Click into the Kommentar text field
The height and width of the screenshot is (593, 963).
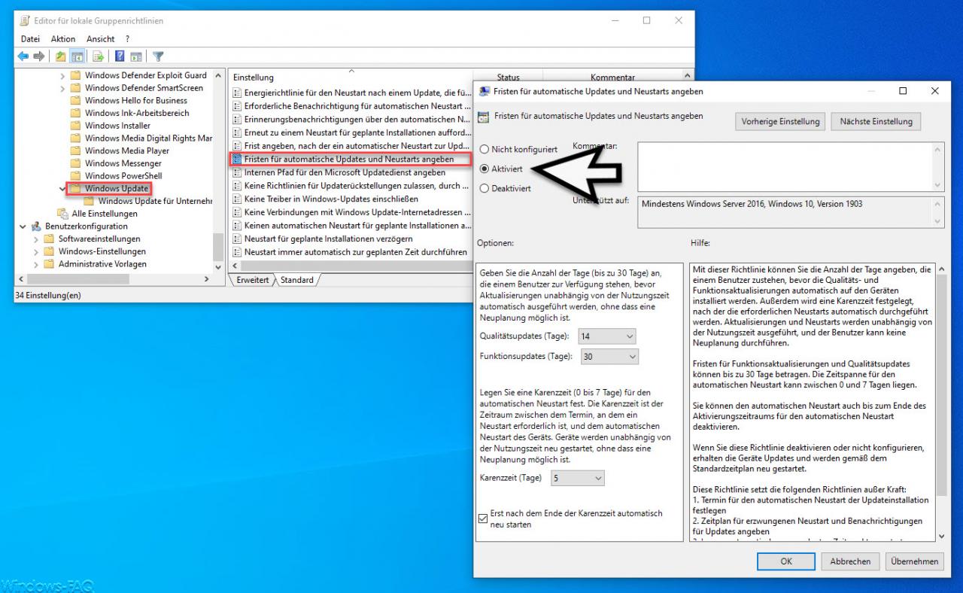point(785,166)
